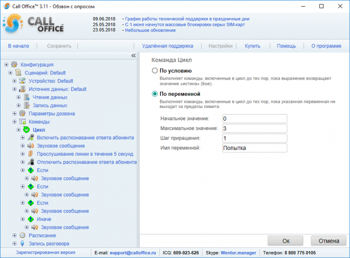
Task: Select the По переменной radio button
Action: click(x=155, y=94)
